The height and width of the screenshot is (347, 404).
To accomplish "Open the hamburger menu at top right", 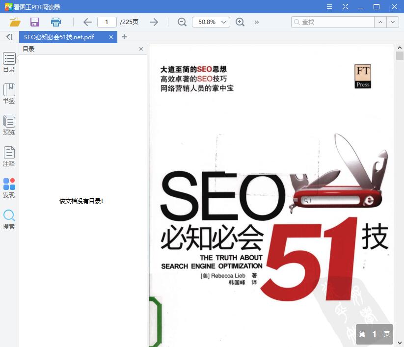I will [x=329, y=7].
